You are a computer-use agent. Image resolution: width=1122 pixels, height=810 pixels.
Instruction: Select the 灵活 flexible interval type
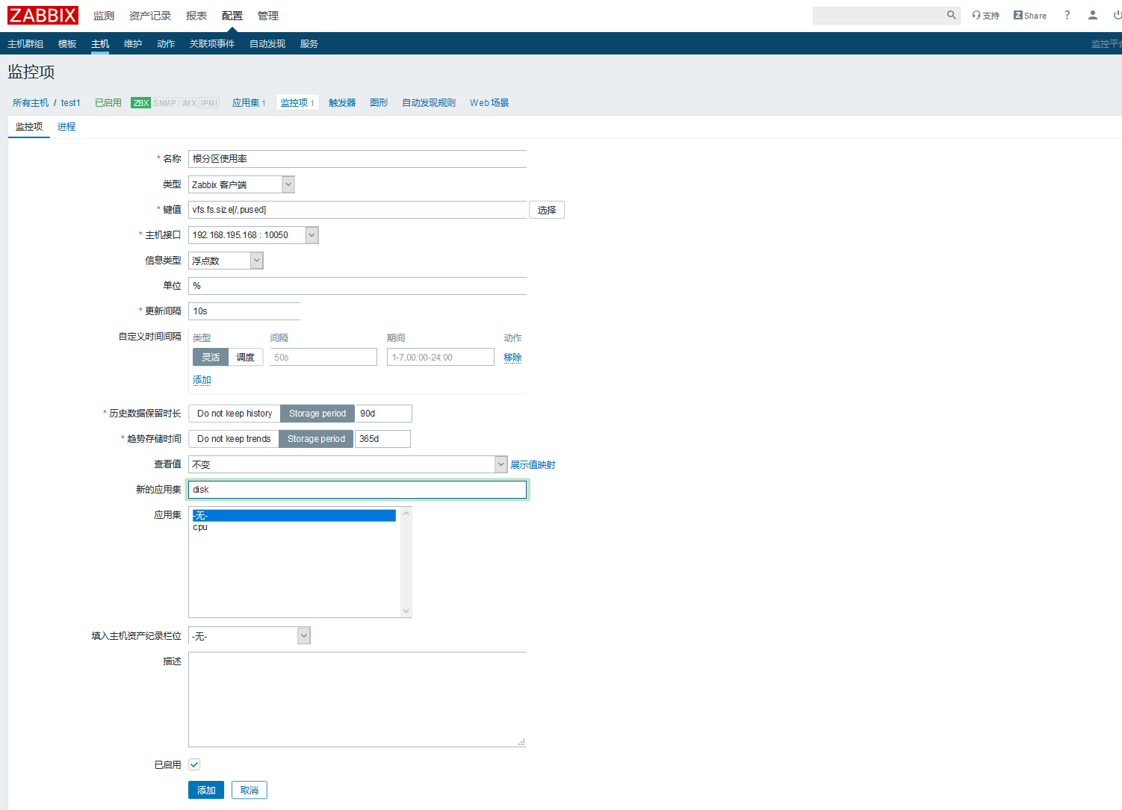point(211,358)
